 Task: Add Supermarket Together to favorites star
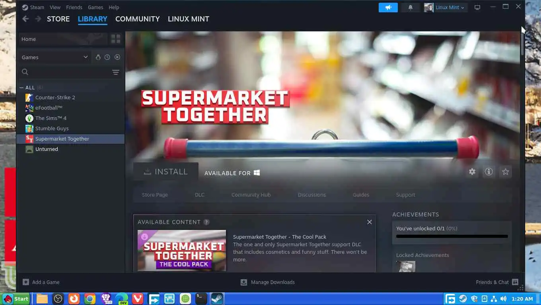[506, 172]
